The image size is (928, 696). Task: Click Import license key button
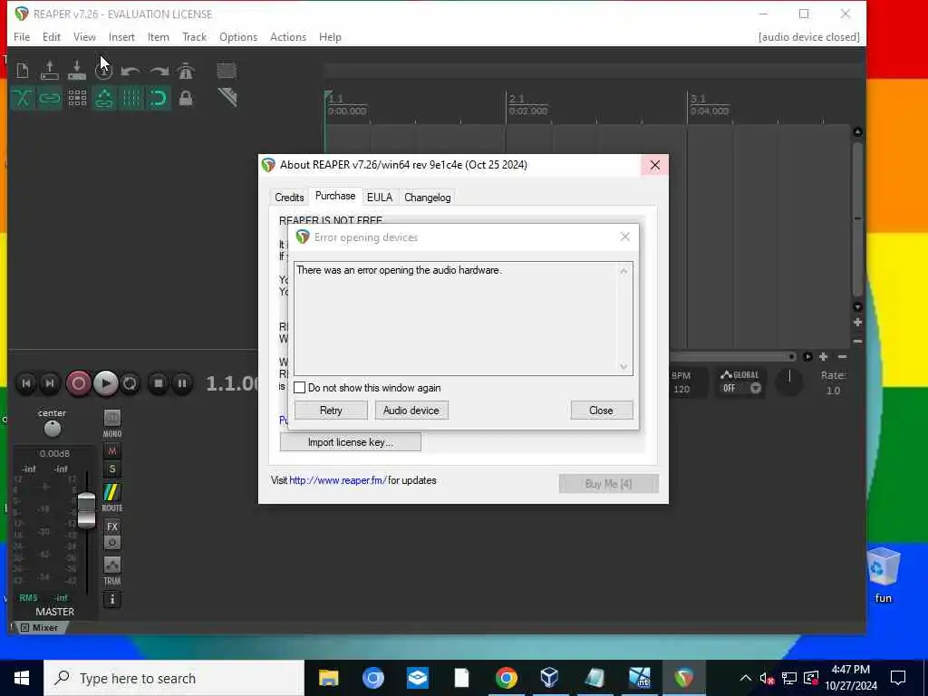point(351,442)
